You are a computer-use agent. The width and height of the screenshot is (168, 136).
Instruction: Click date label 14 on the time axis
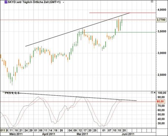coord(50,130)
